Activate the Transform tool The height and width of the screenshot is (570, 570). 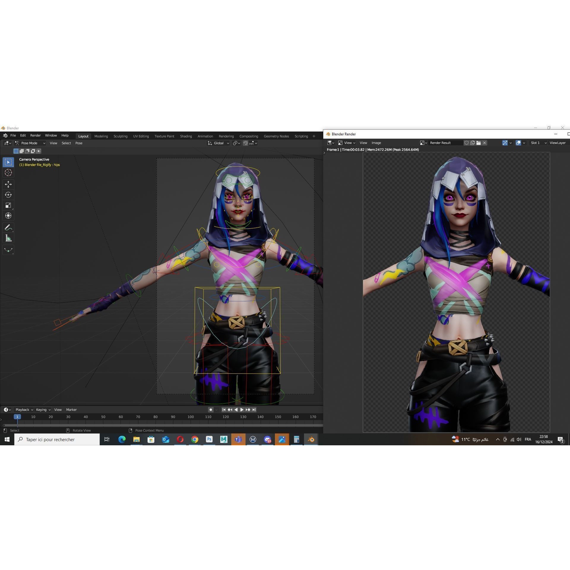tap(8, 216)
